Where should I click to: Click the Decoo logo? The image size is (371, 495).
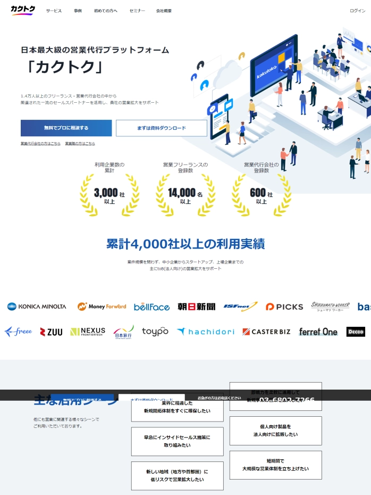[356, 332]
